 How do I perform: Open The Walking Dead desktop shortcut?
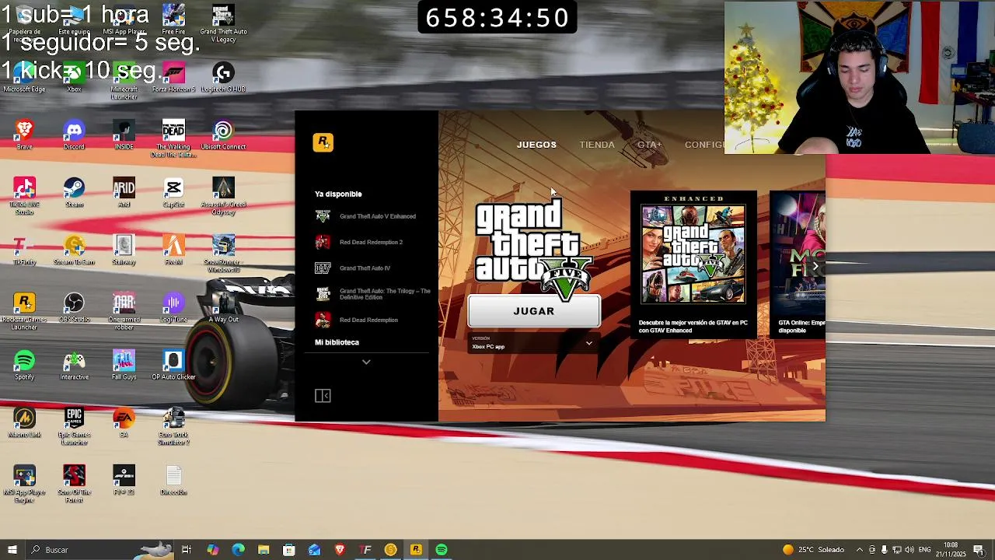click(x=173, y=138)
